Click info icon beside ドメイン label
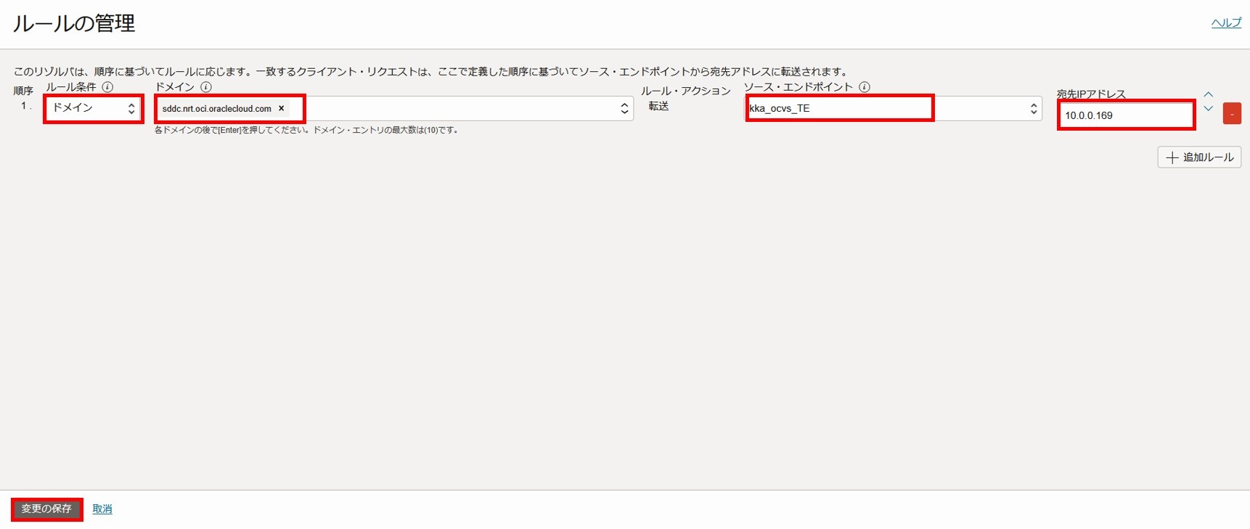The height and width of the screenshot is (529, 1250). coord(206,87)
